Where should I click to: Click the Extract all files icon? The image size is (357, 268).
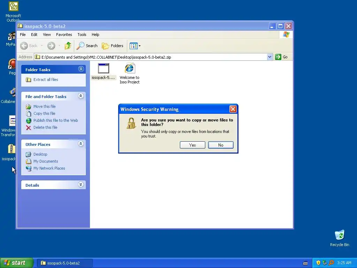(29, 80)
